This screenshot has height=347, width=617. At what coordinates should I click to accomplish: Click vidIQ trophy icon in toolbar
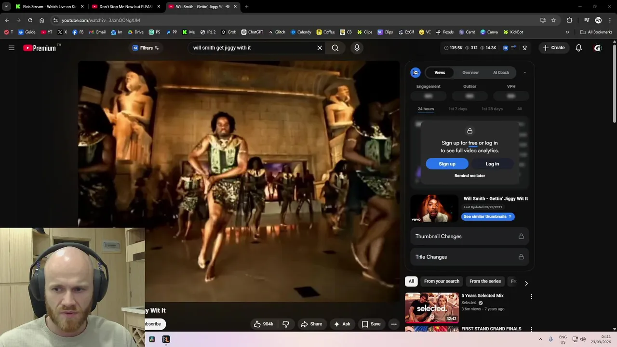[x=524, y=48]
